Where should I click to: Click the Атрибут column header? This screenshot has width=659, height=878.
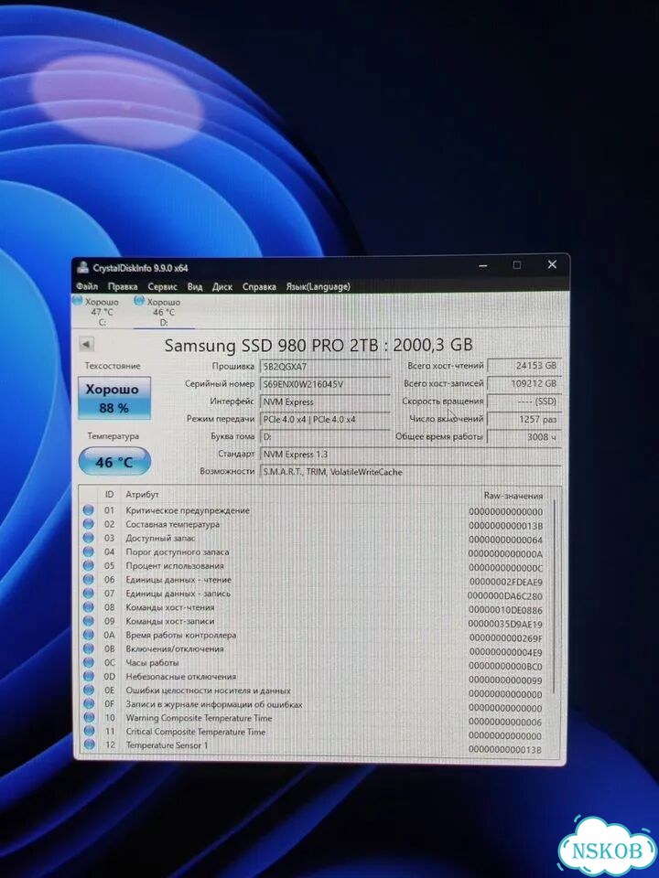click(x=143, y=495)
